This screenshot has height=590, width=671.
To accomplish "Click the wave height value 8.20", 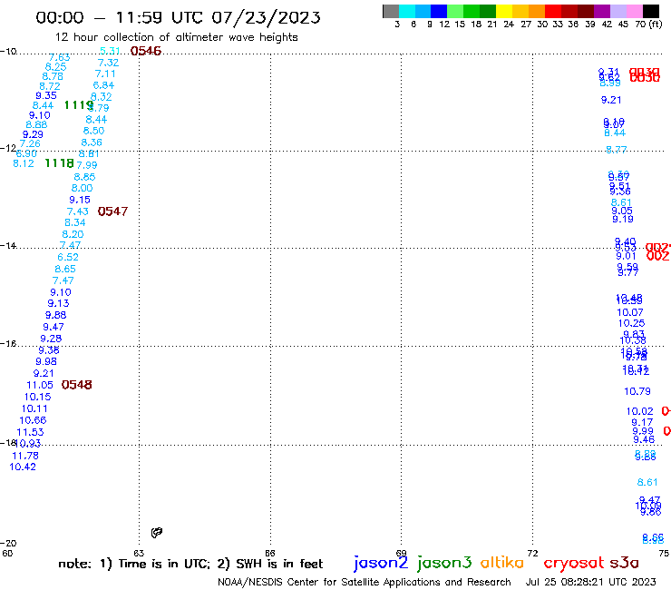I will coord(73,234).
